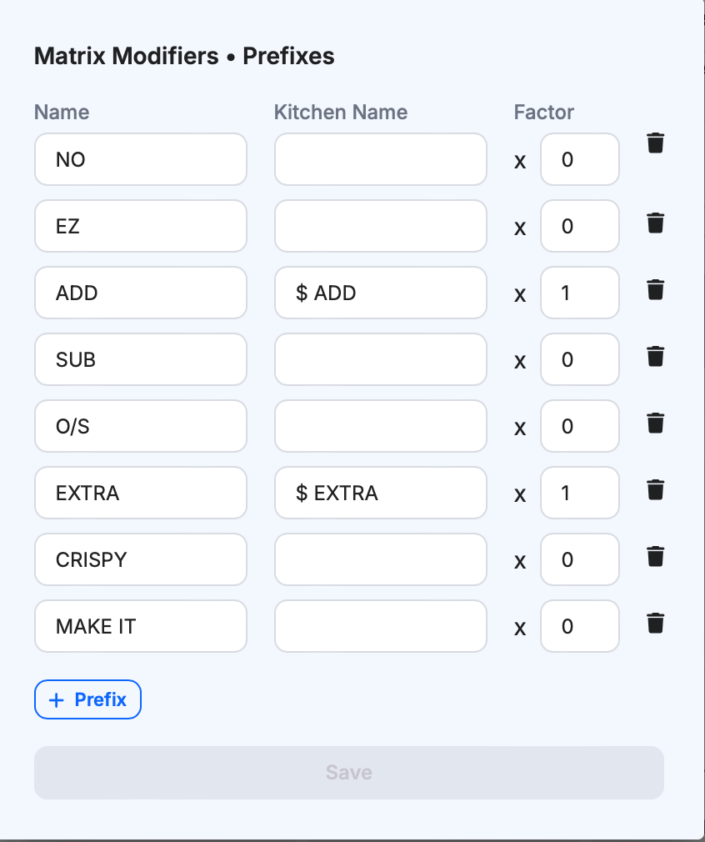
Task: Remove the ADD prefix with trash icon
Action: click(x=656, y=290)
